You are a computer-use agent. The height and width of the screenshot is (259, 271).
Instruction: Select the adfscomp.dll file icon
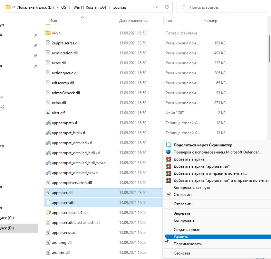coord(48,83)
